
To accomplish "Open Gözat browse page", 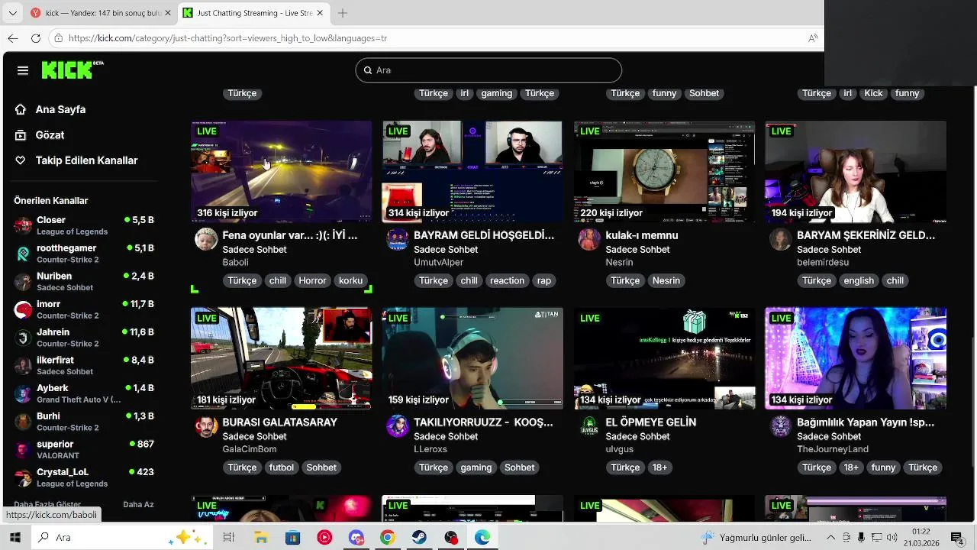I will tap(50, 135).
